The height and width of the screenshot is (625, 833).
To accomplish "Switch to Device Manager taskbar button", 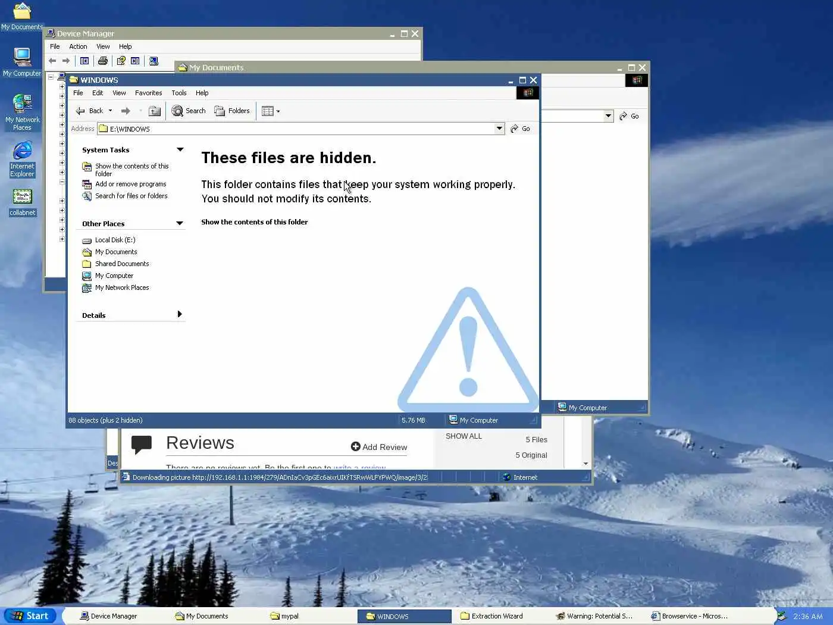I will 118,616.
